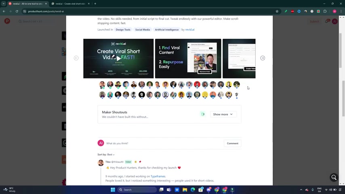Bookmark this page with the star icon
This screenshot has height=194, width=345.
point(277,11)
